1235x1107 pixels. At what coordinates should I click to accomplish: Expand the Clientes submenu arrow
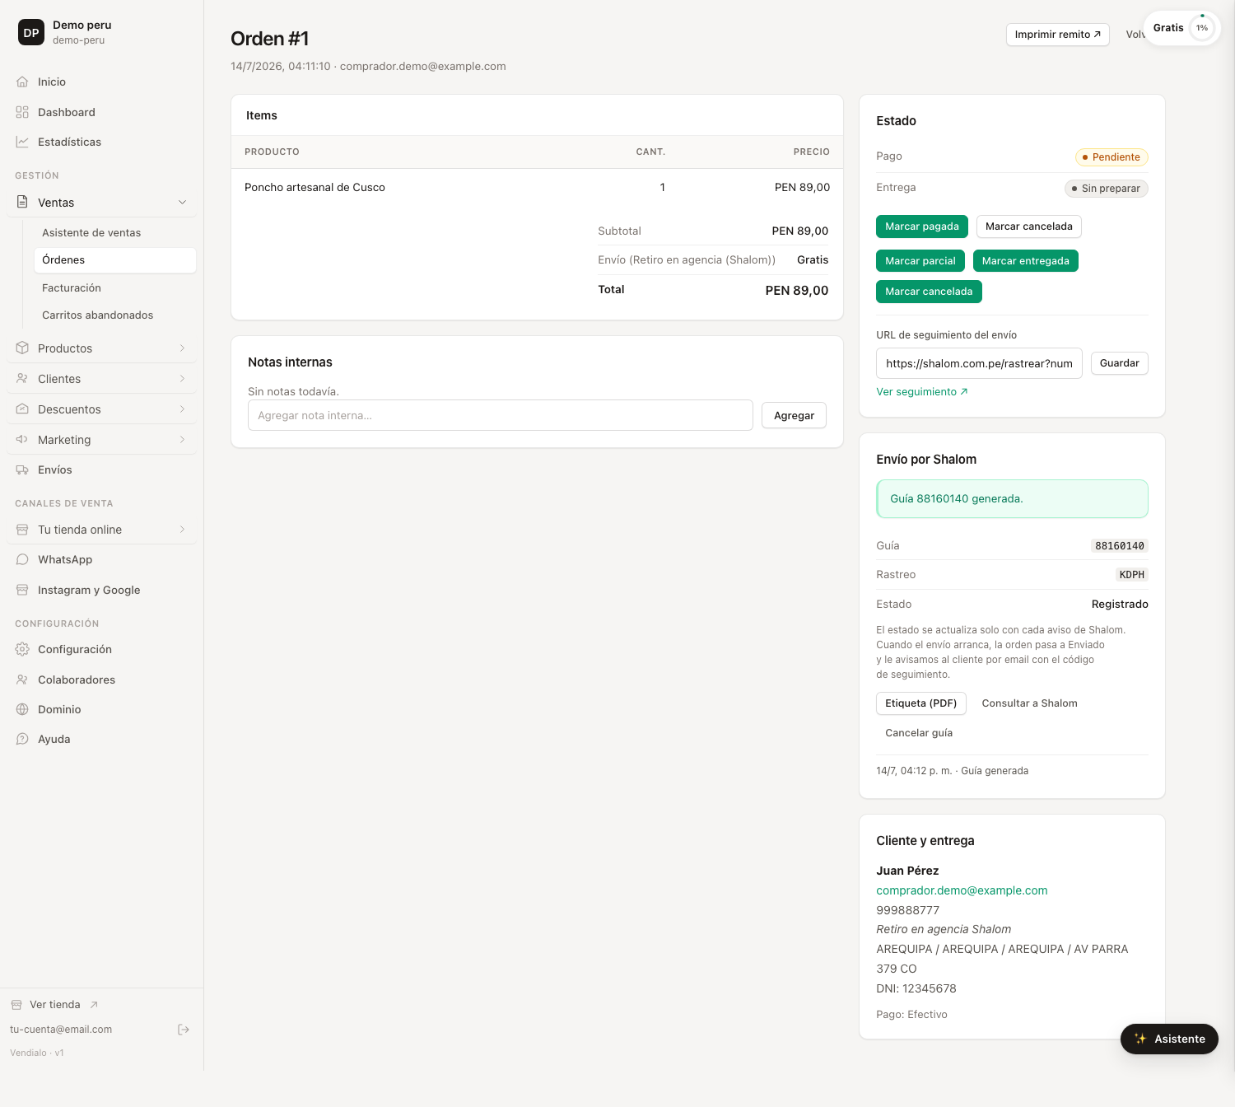[183, 379]
